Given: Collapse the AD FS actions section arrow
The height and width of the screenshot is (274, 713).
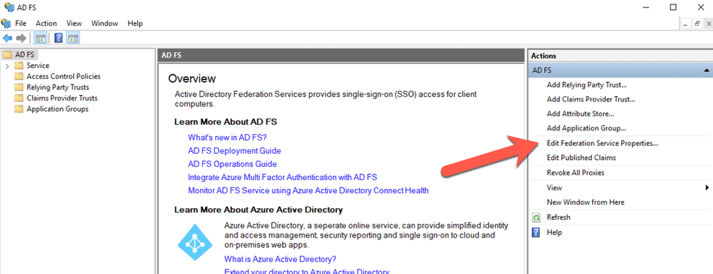Looking at the screenshot, I should [x=706, y=70].
